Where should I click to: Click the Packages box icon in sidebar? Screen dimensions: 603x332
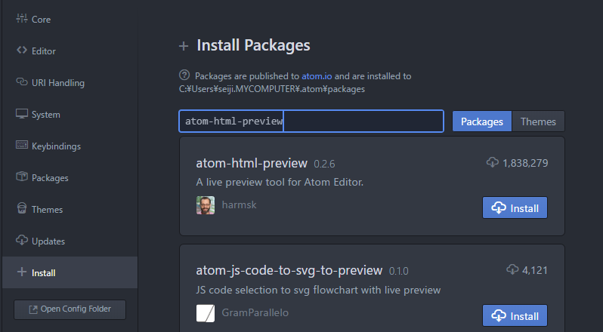tap(21, 177)
